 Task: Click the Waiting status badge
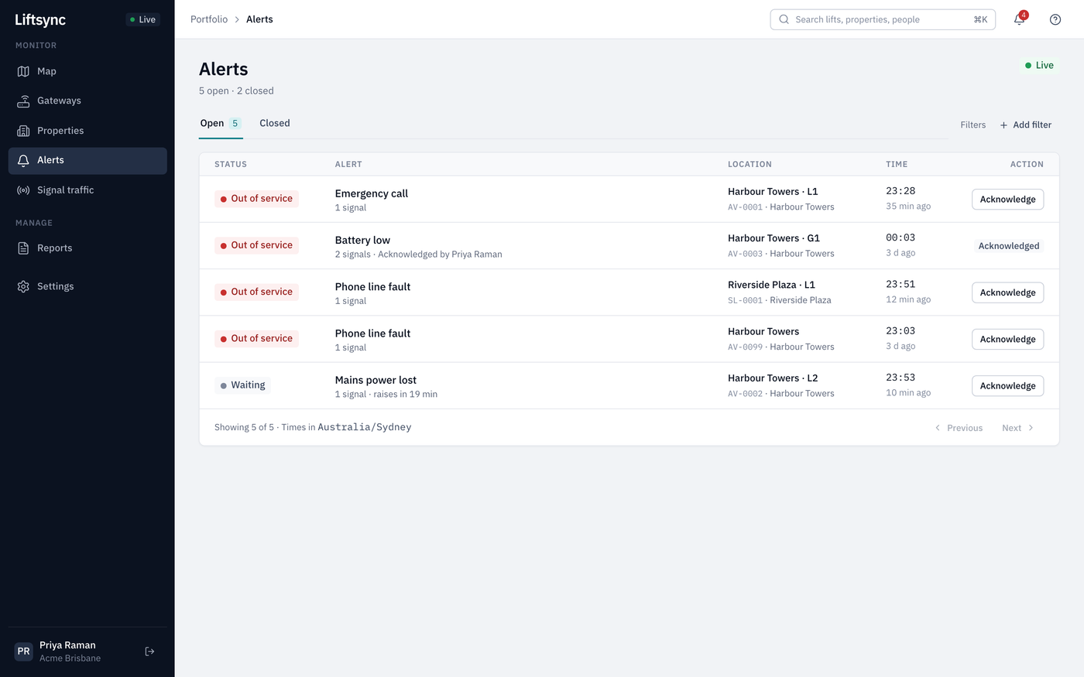click(243, 385)
